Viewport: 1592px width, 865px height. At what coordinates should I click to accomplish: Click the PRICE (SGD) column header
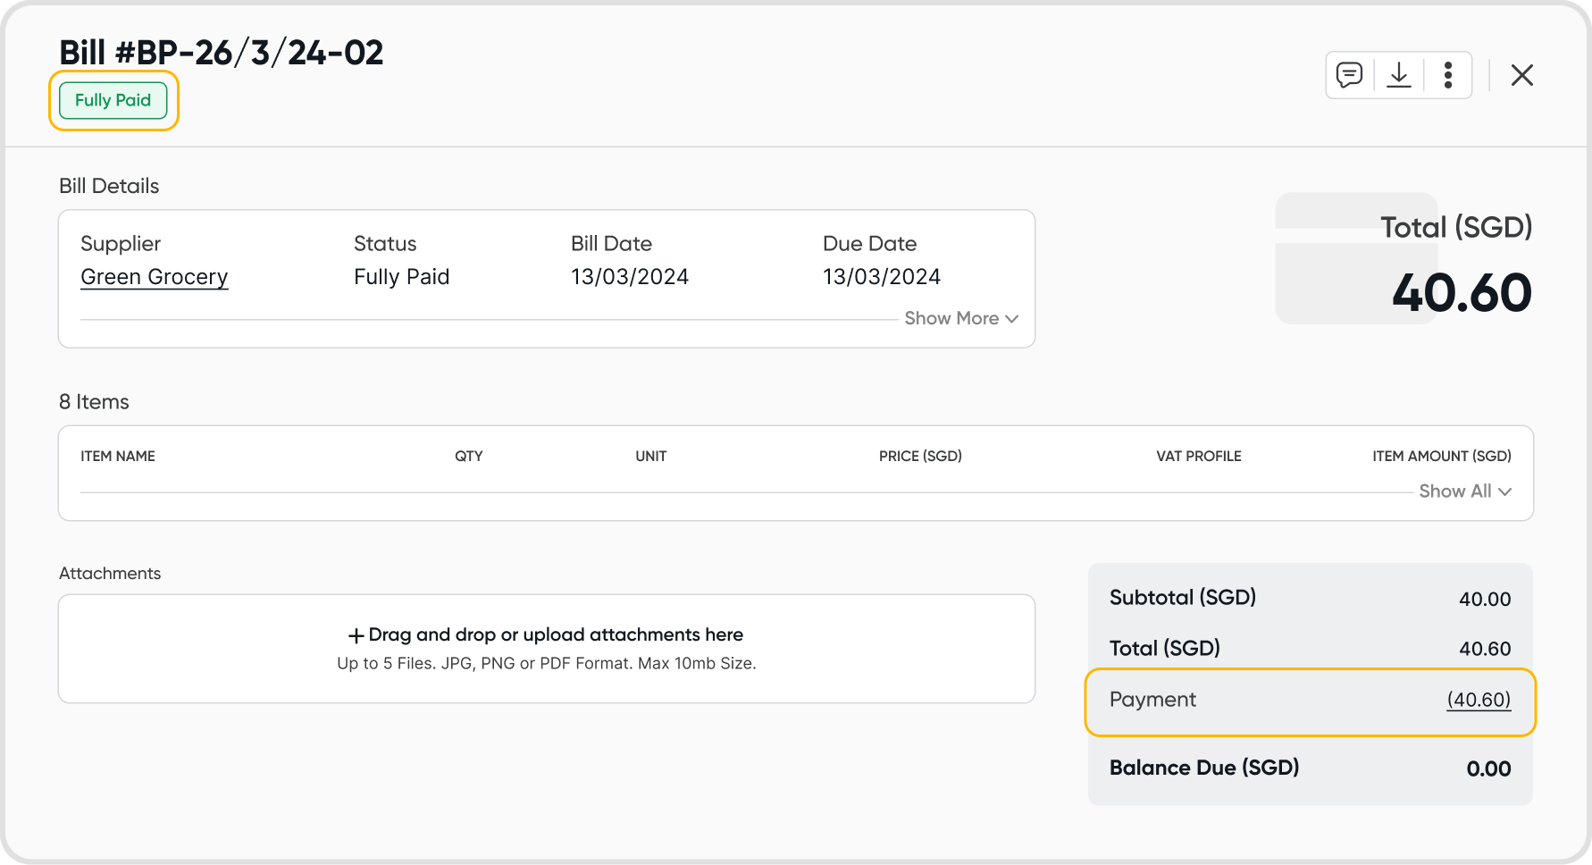pyautogui.click(x=920, y=457)
